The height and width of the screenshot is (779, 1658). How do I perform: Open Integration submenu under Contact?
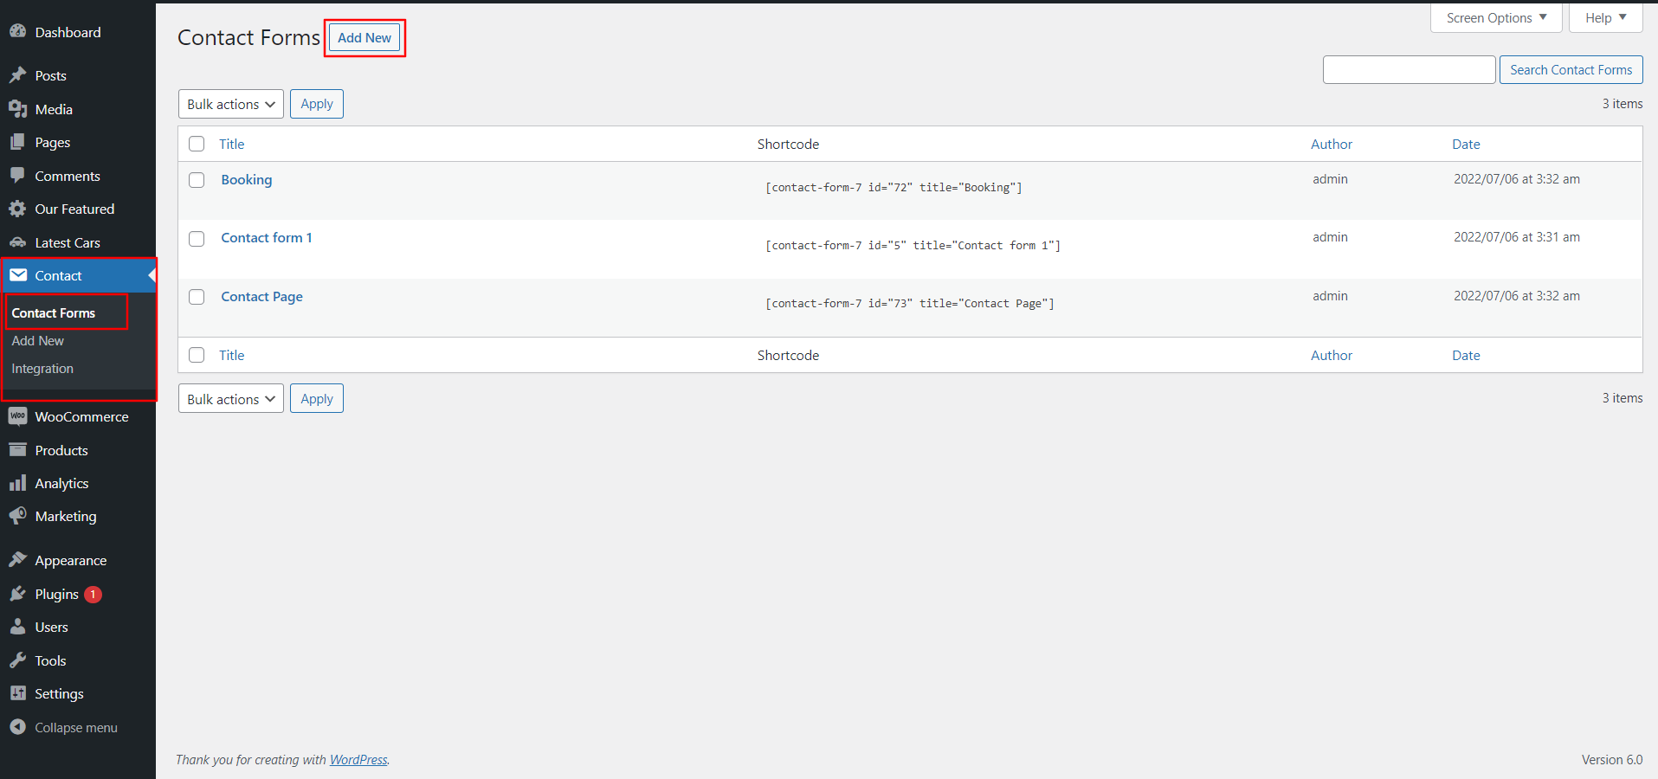click(42, 369)
